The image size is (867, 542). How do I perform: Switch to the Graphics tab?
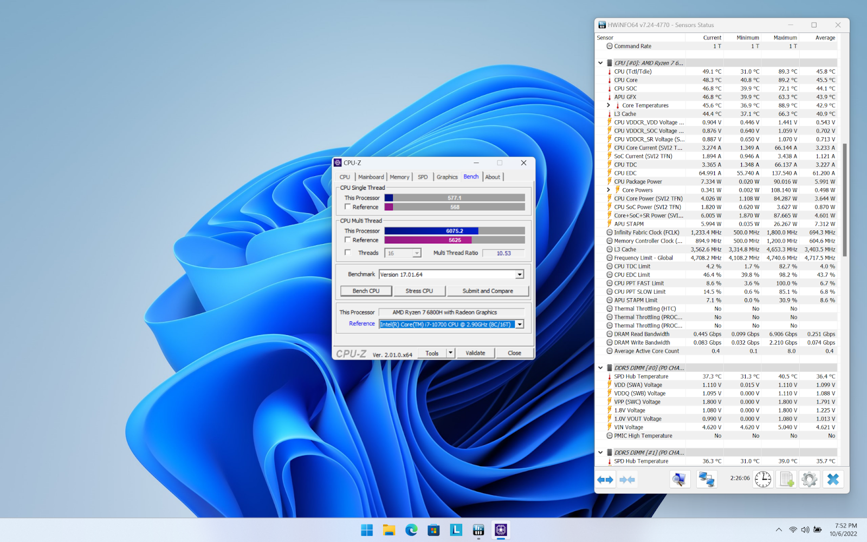tap(447, 177)
